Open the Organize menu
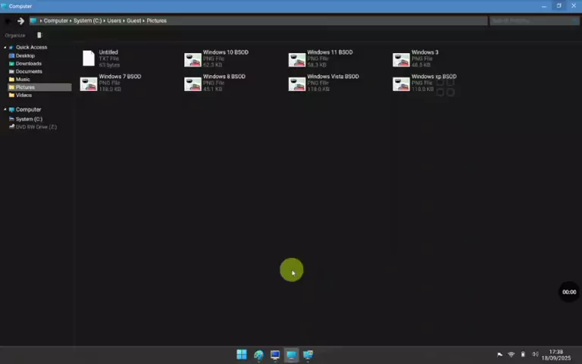 click(15, 35)
